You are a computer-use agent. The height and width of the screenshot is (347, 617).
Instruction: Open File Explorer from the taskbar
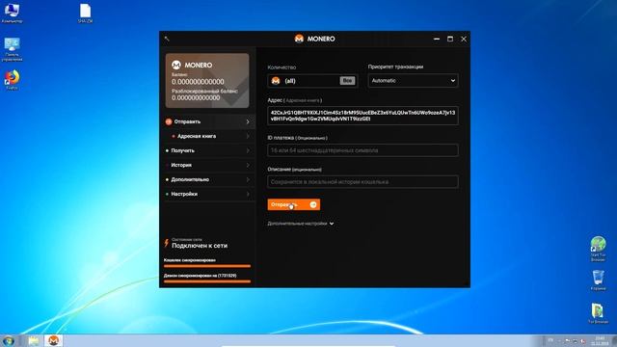tap(34, 340)
